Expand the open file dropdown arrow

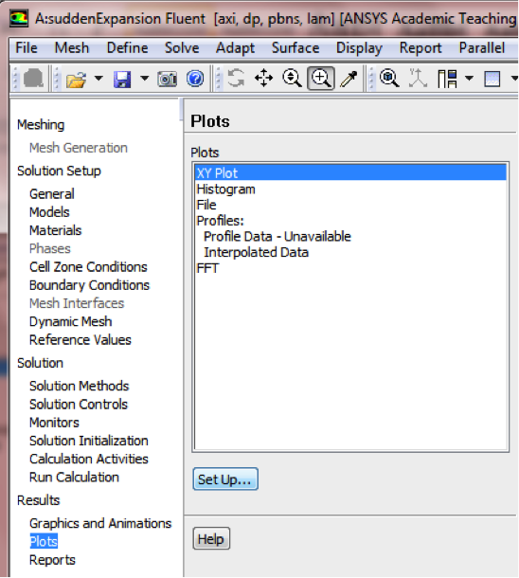click(x=98, y=78)
